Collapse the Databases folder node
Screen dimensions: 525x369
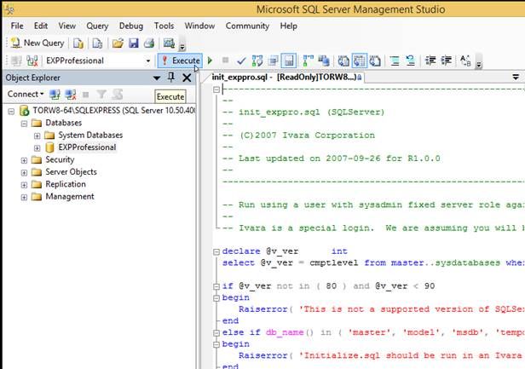point(24,124)
